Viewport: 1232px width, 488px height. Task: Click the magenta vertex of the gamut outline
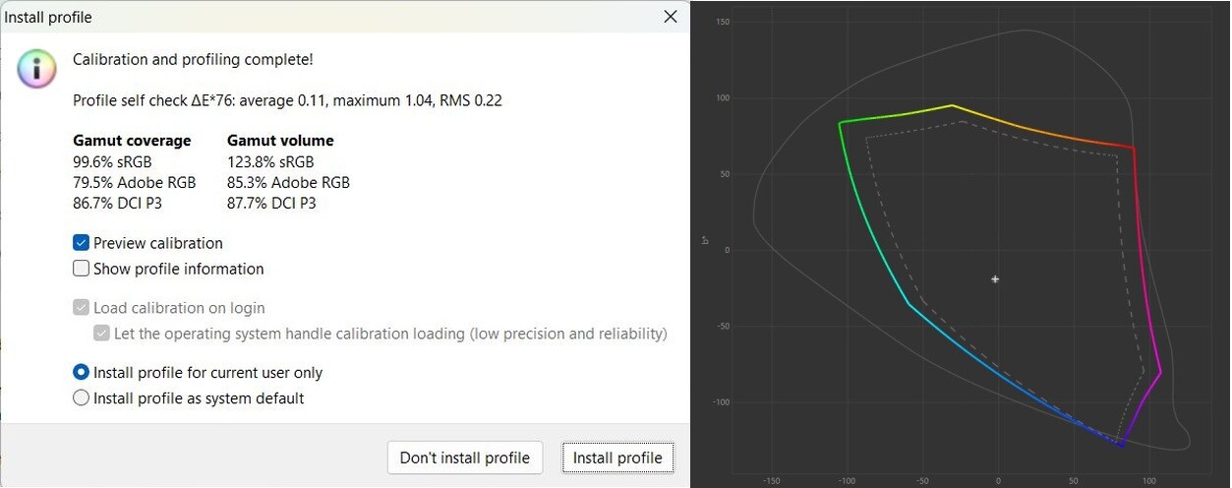click(x=1160, y=372)
